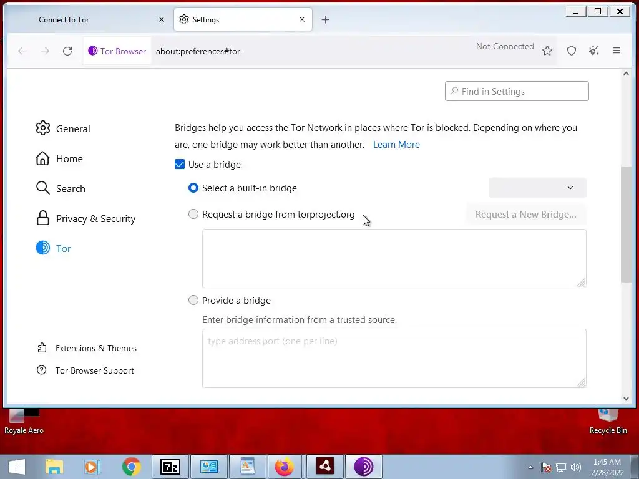The width and height of the screenshot is (639, 479).
Task: Open a new tab with the plus button
Action: point(325,19)
